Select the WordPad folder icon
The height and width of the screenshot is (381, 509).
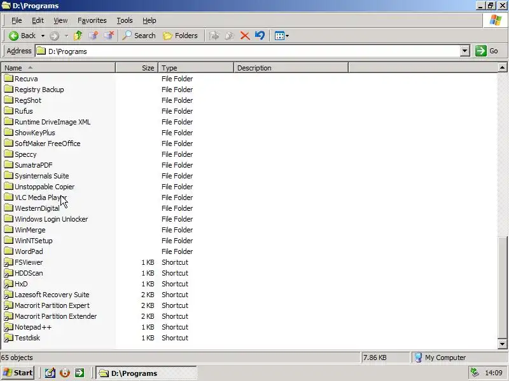coord(9,251)
